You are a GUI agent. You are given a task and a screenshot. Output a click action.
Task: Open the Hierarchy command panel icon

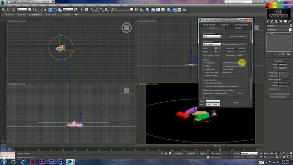(x=277, y=22)
